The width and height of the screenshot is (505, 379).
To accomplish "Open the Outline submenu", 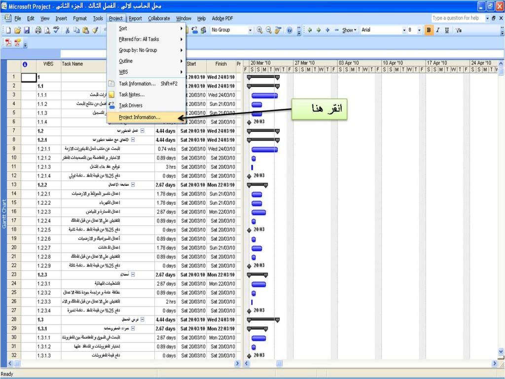I will point(146,61).
